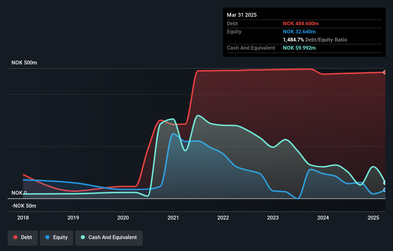Viewport: 393px width, 251px height.
Task: Click the NOK 0 y-axis label
Action: pos(19,193)
